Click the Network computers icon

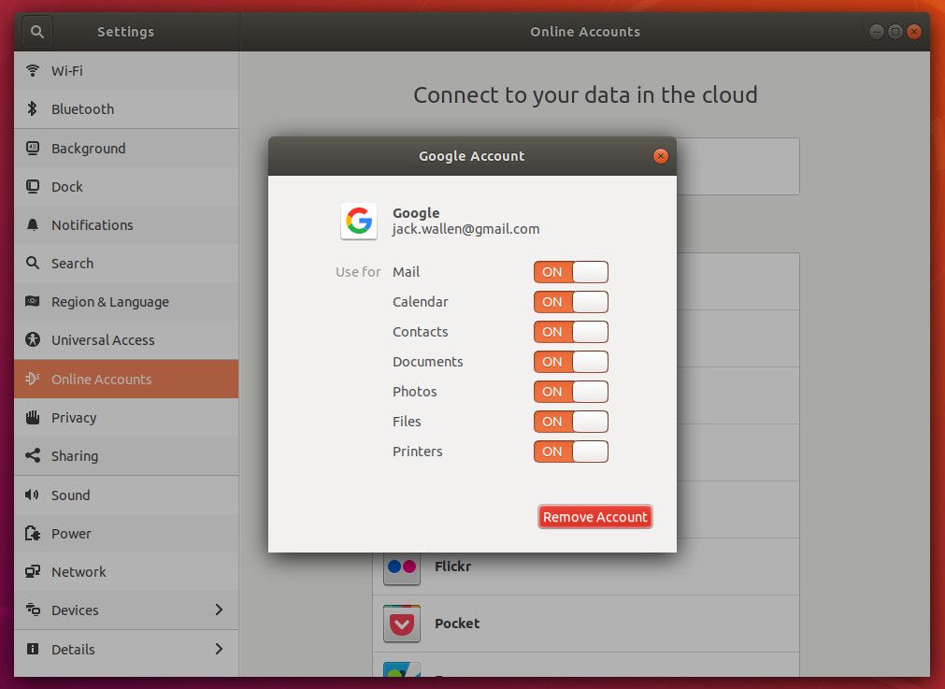coord(33,571)
